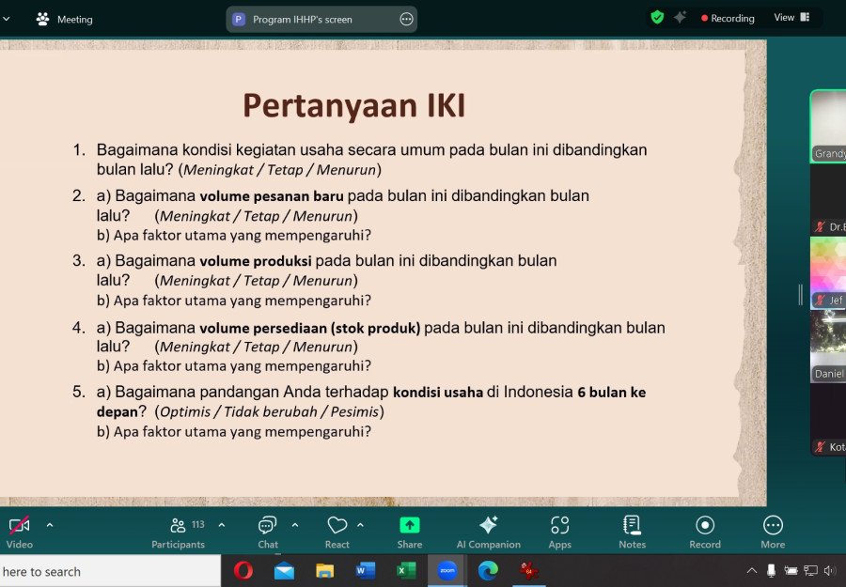
Task: Open the More options menu
Action: 773,532
